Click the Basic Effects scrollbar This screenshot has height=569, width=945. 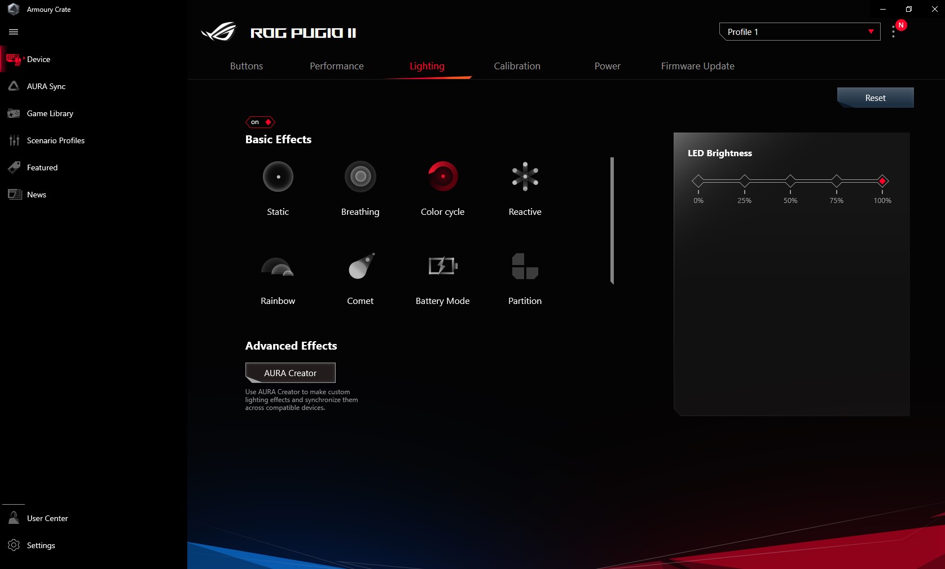[612, 220]
